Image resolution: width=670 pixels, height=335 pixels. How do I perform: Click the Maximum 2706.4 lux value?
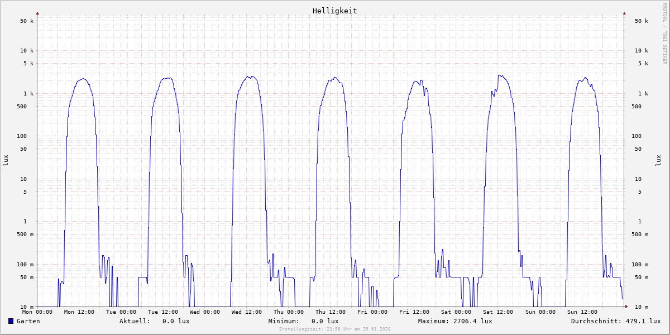[x=455, y=321]
